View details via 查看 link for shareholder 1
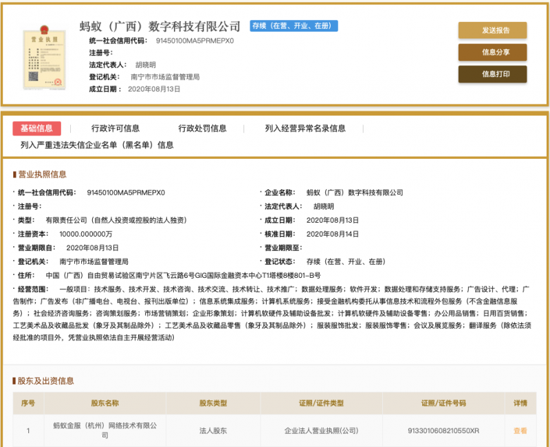This screenshot has height=447, width=550. coord(520,431)
